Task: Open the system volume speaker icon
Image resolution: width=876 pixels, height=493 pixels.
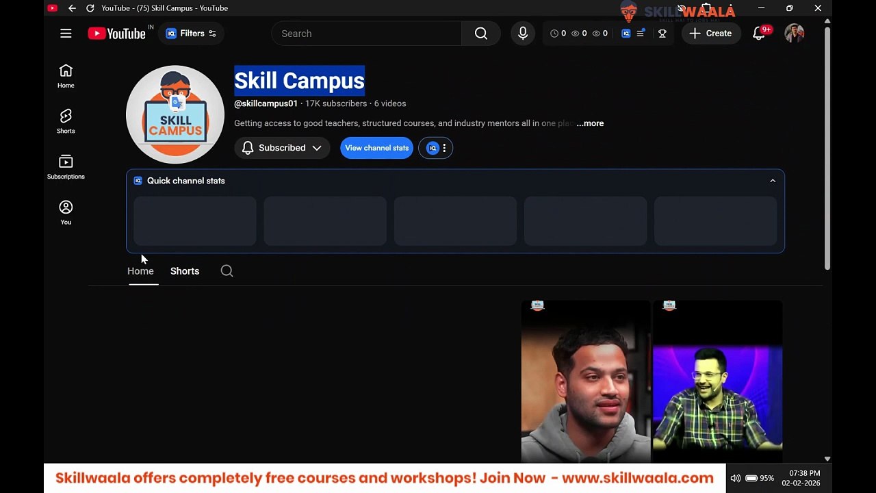Action: (x=735, y=478)
